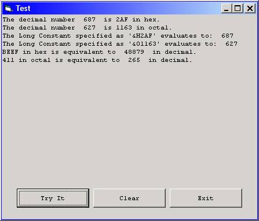Minimize the Test window

227,9
